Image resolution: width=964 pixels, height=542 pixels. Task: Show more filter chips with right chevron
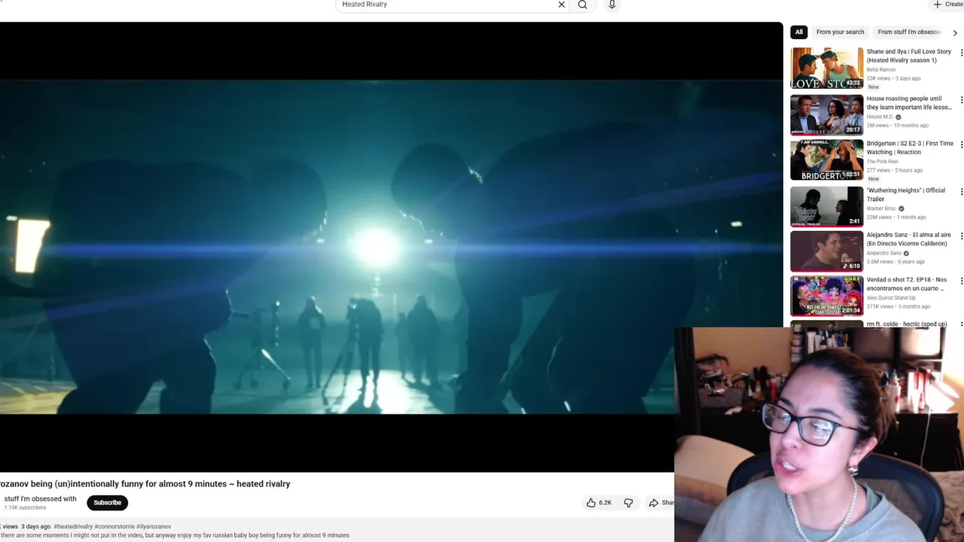(x=955, y=32)
